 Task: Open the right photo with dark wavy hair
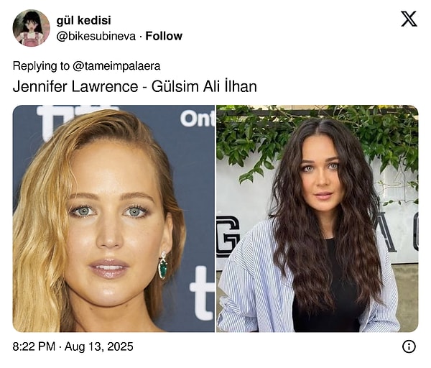318,218
